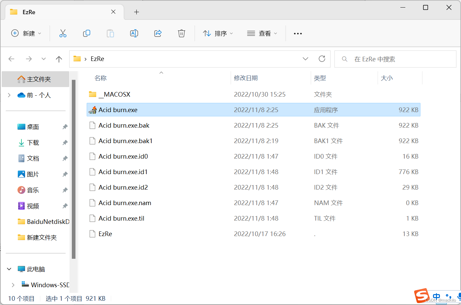Click the EzRe breadcrumb in address bar
Image resolution: width=461 pixels, height=305 pixels.
tap(98, 59)
